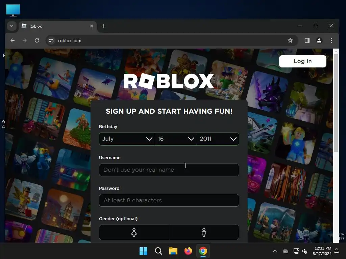Open a new browser tab
The height and width of the screenshot is (259, 346).
pyautogui.click(x=103, y=26)
